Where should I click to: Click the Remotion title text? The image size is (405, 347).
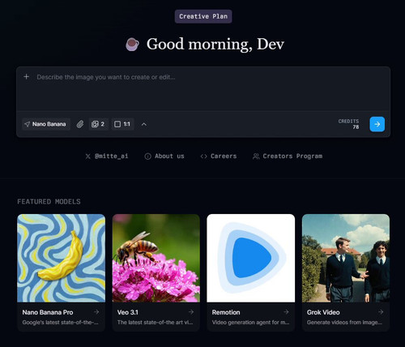pyautogui.click(x=226, y=312)
